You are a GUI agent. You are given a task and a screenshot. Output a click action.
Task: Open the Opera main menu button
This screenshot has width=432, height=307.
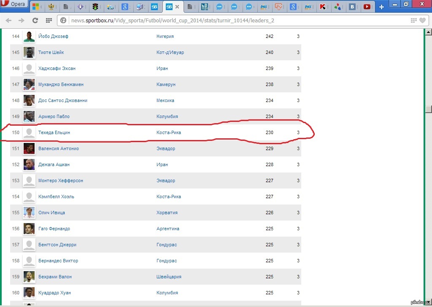pyautogui.click(x=14, y=4)
